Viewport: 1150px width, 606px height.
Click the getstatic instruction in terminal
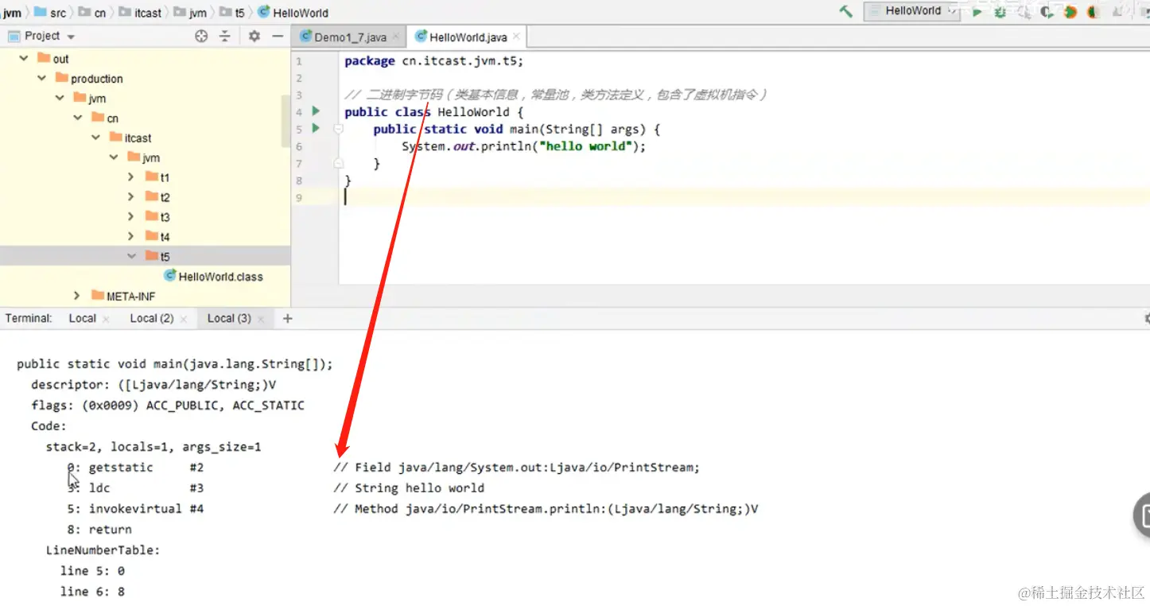click(x=121, y=468)
